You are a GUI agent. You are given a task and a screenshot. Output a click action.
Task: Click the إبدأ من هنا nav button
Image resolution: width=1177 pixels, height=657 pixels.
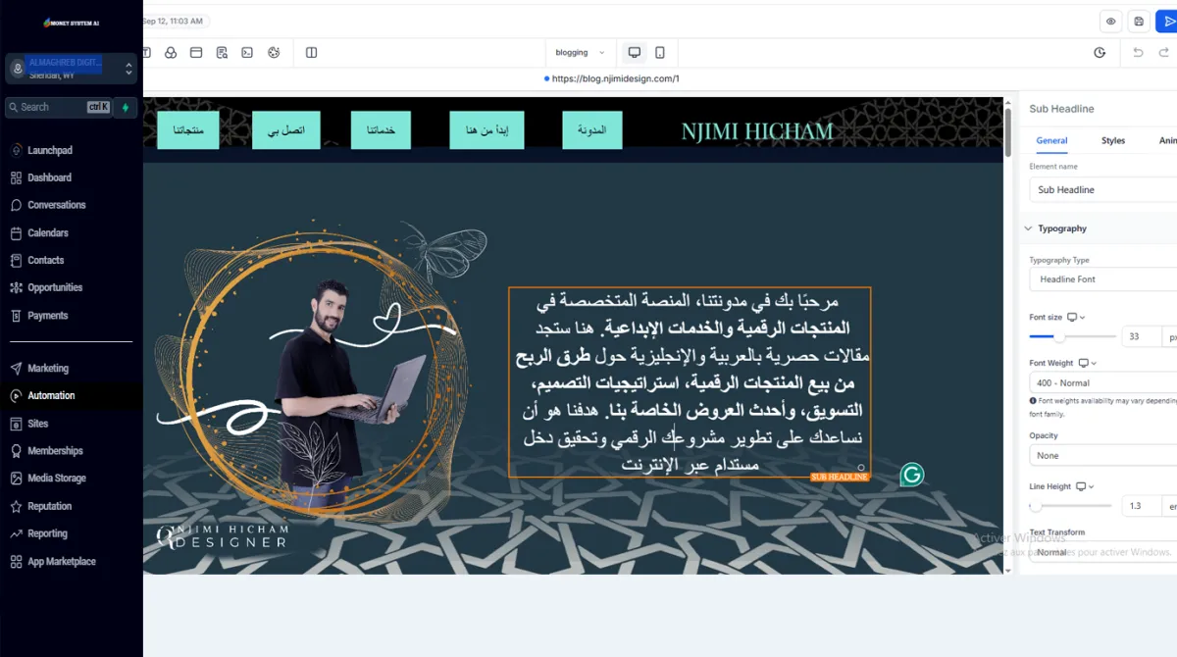[486, 129]
